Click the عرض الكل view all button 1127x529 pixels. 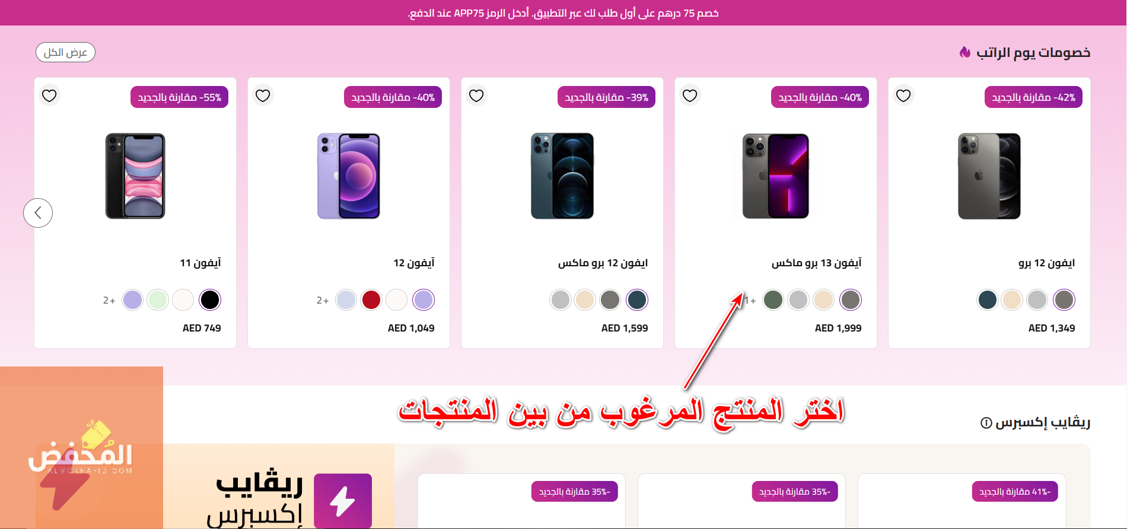point(65,52)
